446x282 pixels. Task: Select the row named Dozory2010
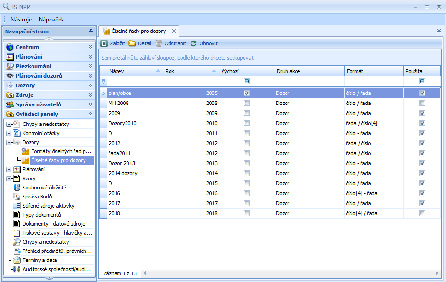coord(270,123)
